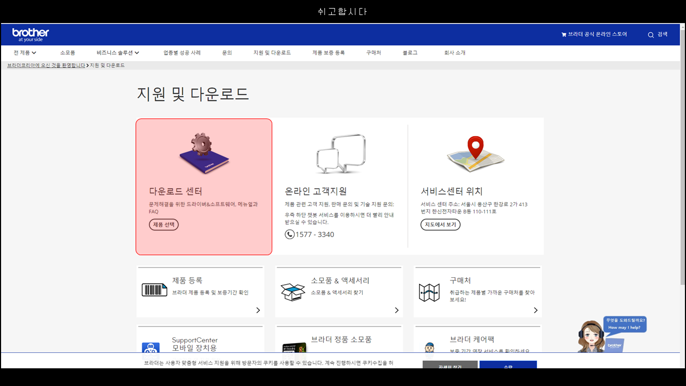
Task: Click the 소모품 & 액세서리 찾기 description
Action: coord(337,293)
